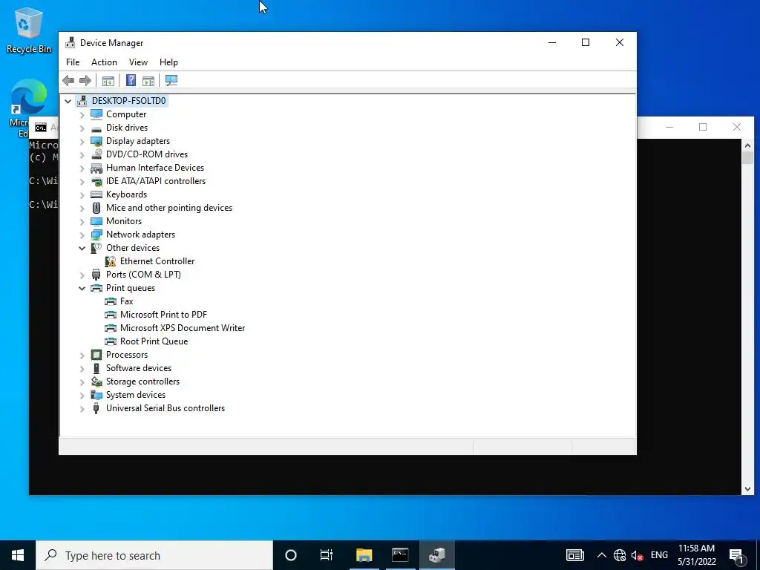
Task: Expand the Display adapters chevron
Action: click(x=82, y=142)
